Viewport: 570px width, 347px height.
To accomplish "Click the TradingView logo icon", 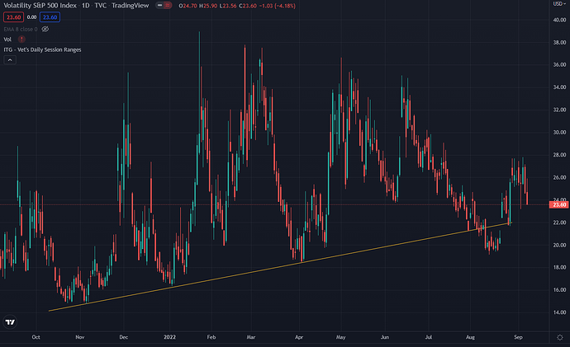I will coord(10,322).
